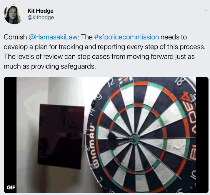The width and height of the screenshot is (210, 195).
Task: Click the tweet text 'much as providing safeguards.'
Action: [50, 66]
